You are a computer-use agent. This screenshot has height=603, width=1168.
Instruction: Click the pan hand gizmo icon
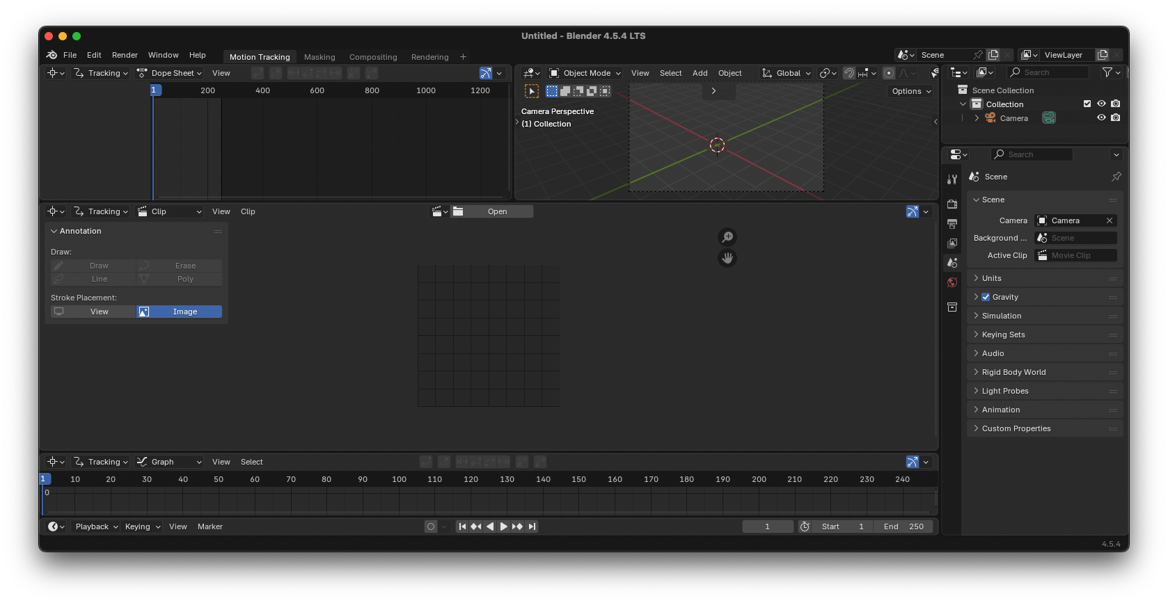(x=727, y=258)
